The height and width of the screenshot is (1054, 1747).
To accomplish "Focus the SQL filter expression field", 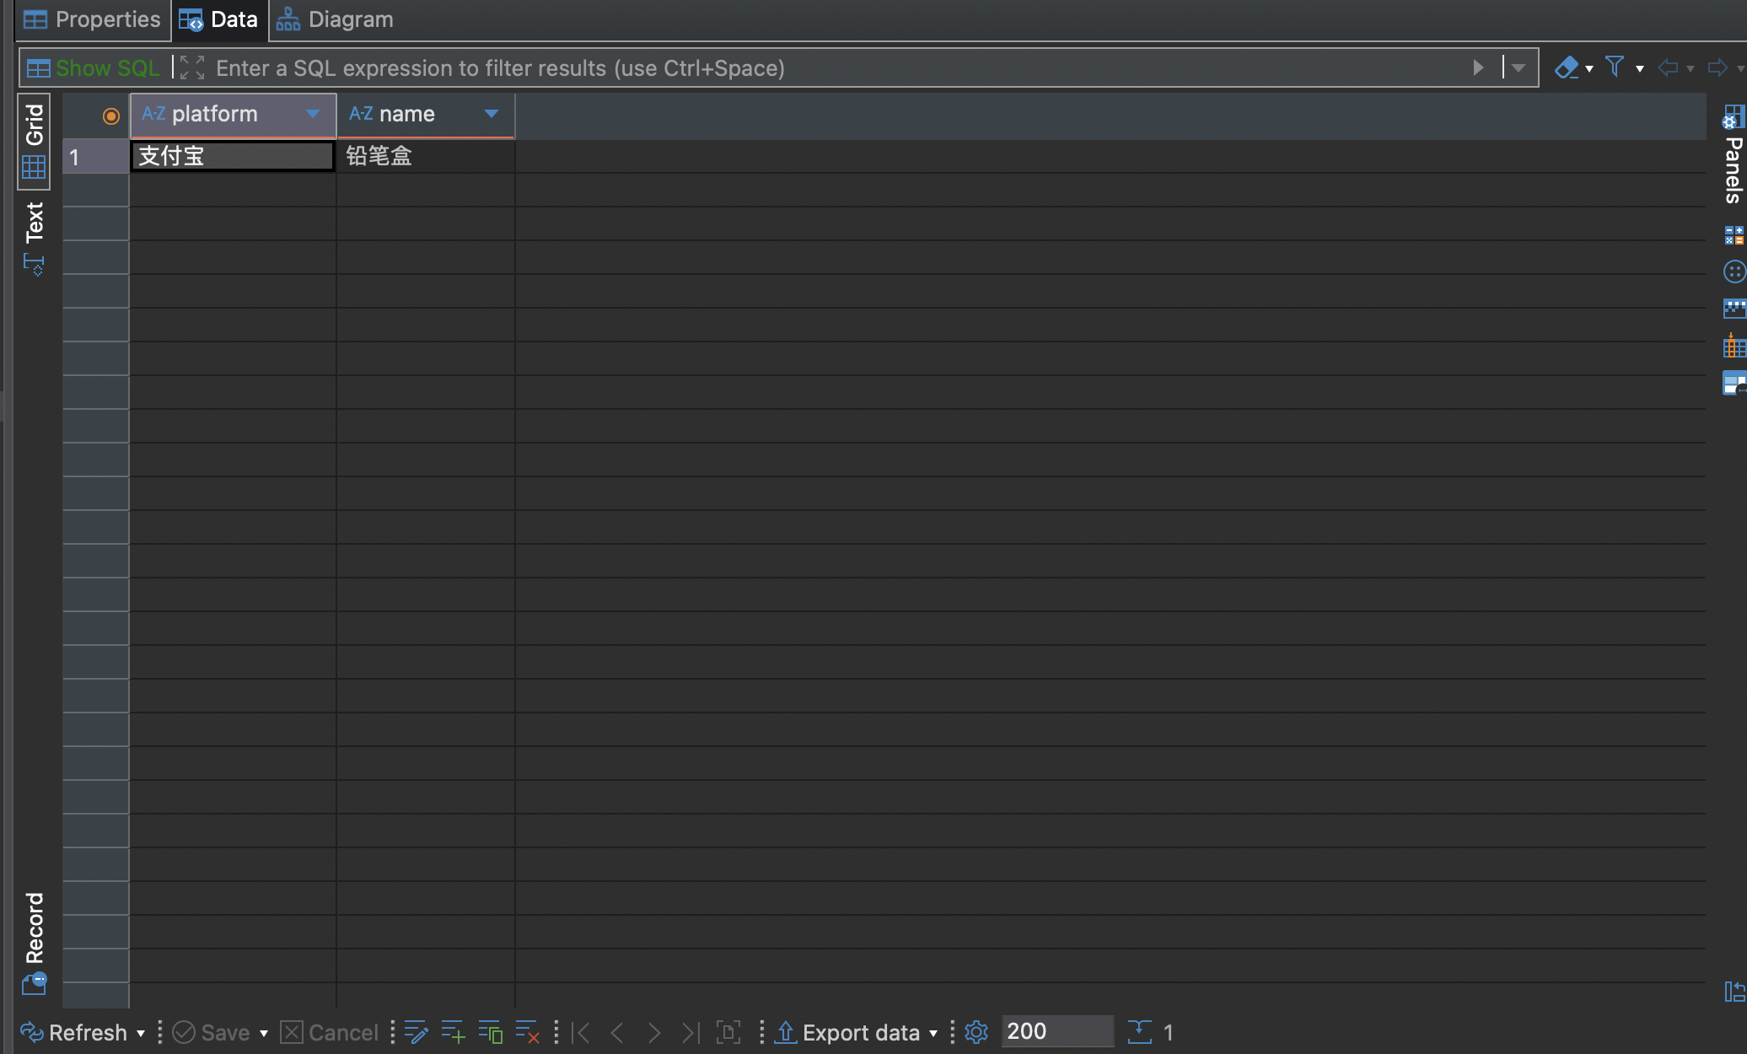I will pyautogui.click(x=835, y=68).
